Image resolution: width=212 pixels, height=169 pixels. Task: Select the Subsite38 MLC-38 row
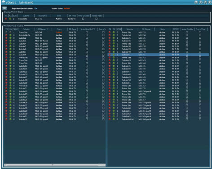click(158, 46)
